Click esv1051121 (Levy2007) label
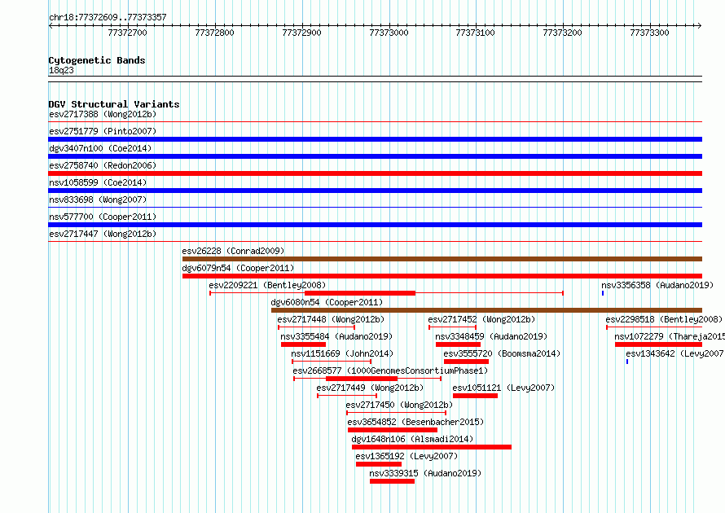This screenshot has height=513, width=725. pos(503,388)
